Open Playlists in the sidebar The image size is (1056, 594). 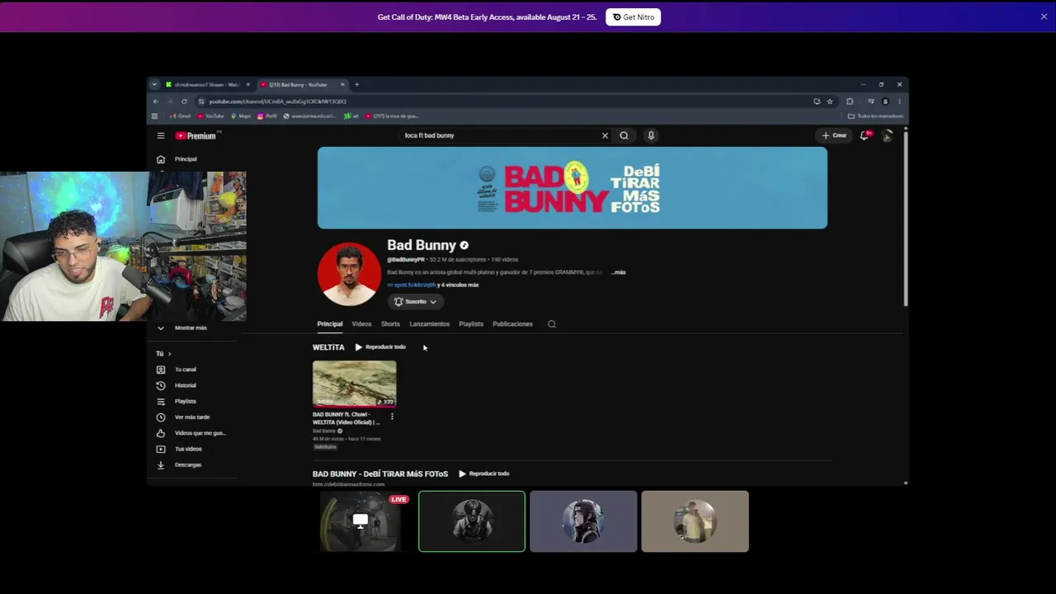click(x=185, y=401)
